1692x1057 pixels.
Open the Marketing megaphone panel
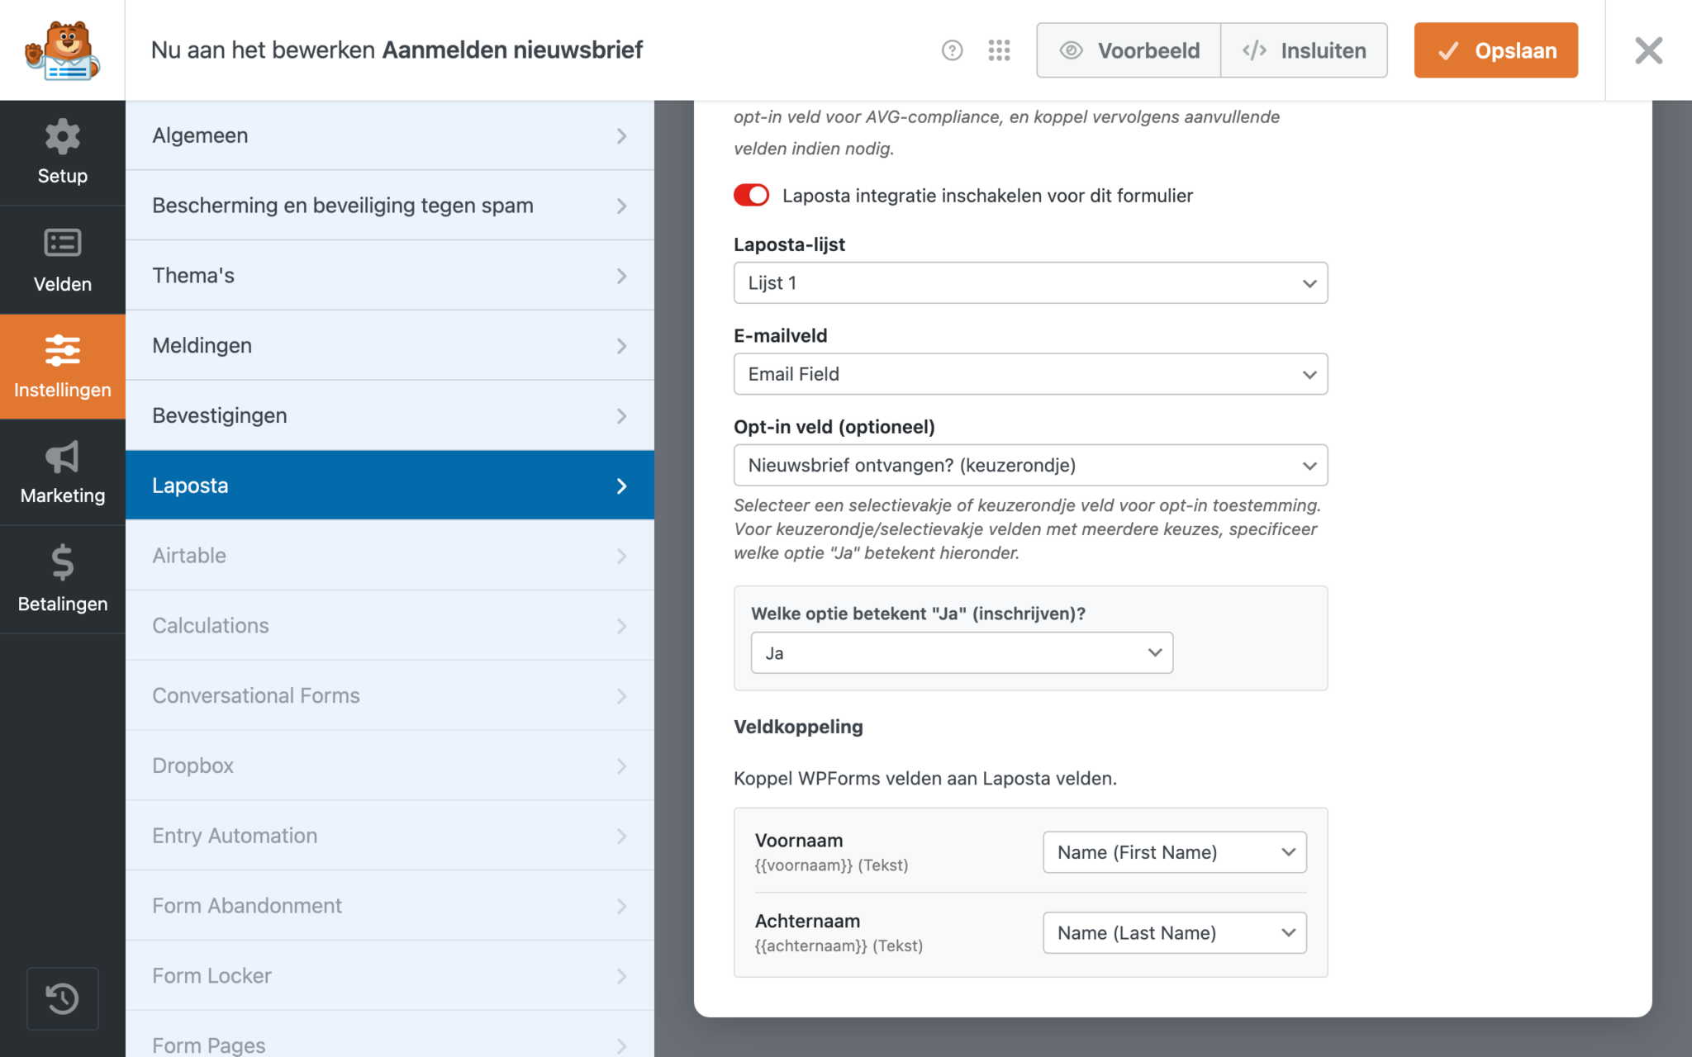tap(63, 472)
